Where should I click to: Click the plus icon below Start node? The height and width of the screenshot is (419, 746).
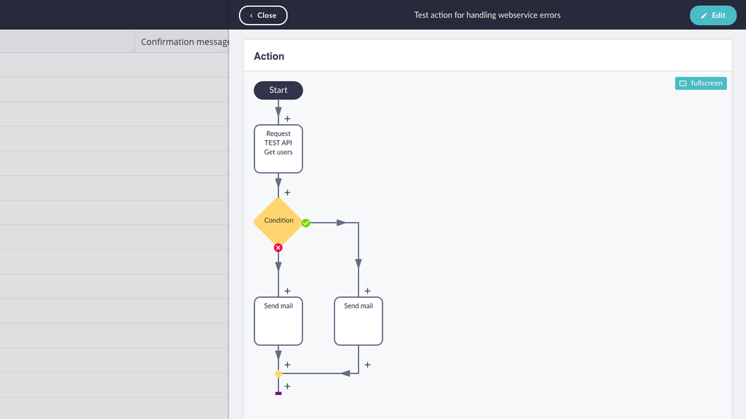pos(287,119)
